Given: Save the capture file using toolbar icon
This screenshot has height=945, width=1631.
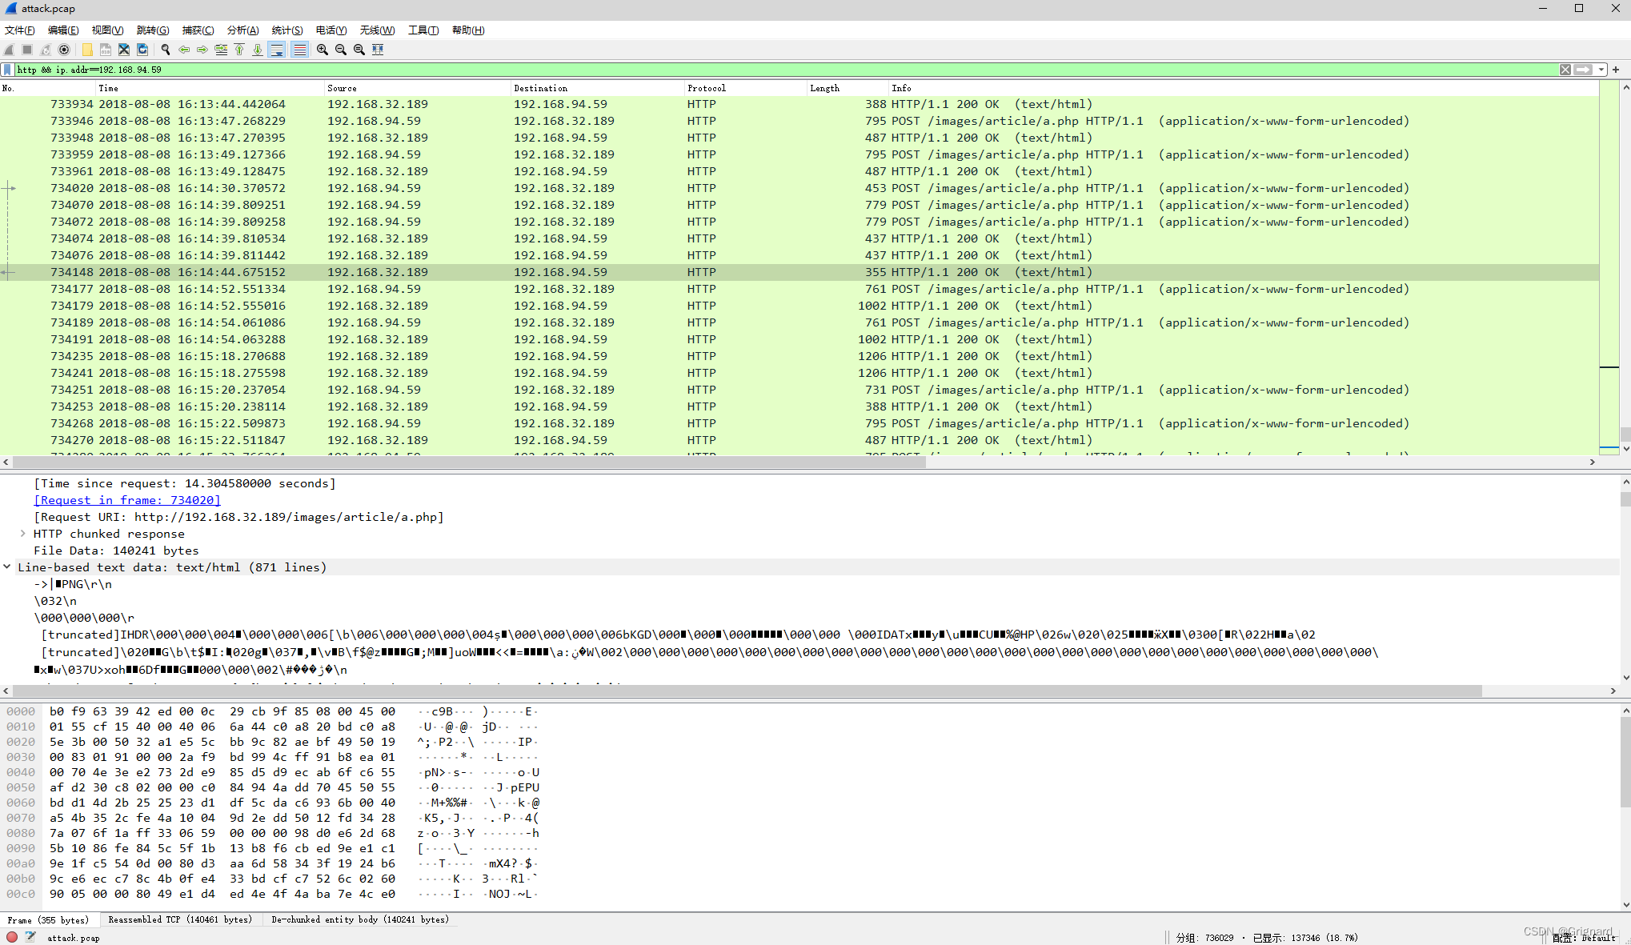Looking at the screenshot, I should pyautogui.click(x=106, y=50).
